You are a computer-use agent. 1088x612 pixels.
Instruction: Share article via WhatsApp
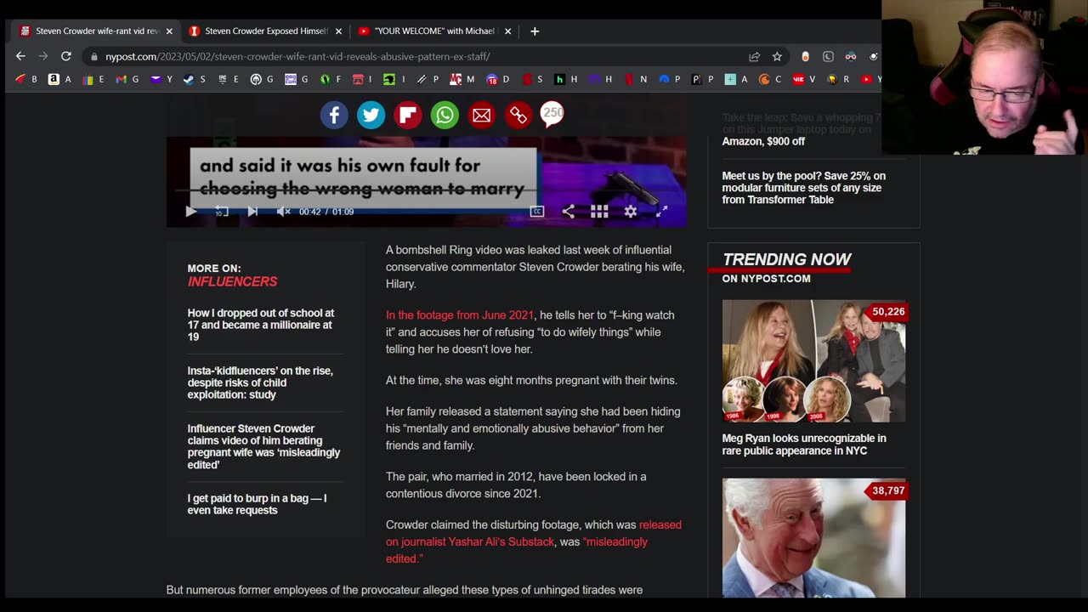click(x=445, y=115)
